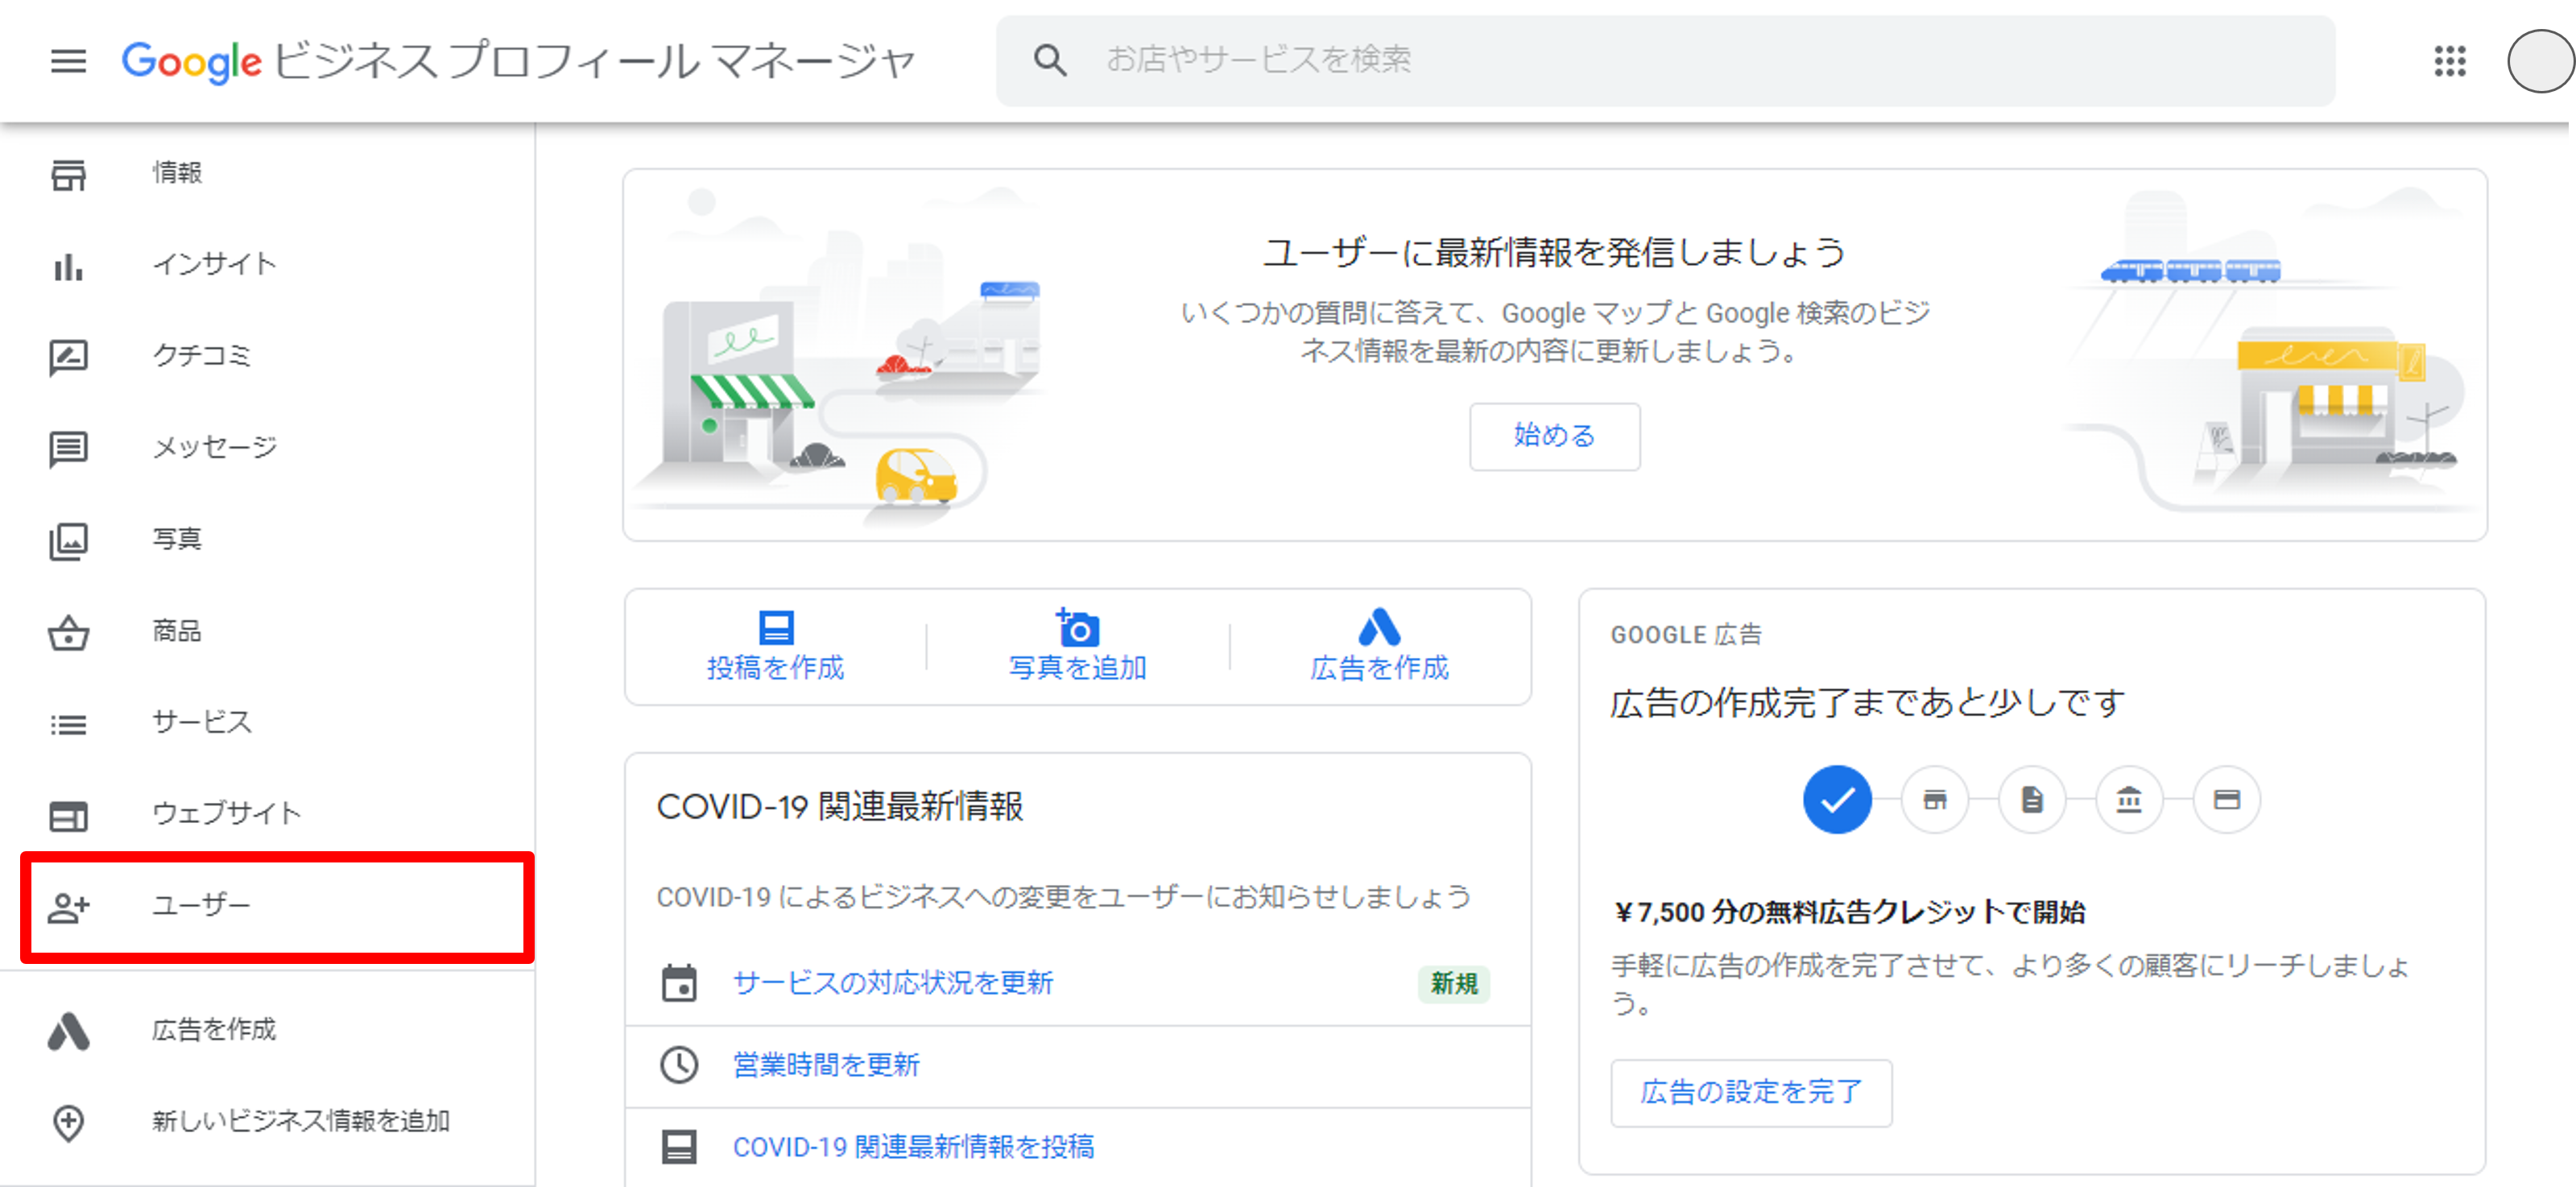The image size is (2576, 1187).
Task: Click the 広告の設定を完了 button
Action: pyautogui.click(x=1751, y=1092)
